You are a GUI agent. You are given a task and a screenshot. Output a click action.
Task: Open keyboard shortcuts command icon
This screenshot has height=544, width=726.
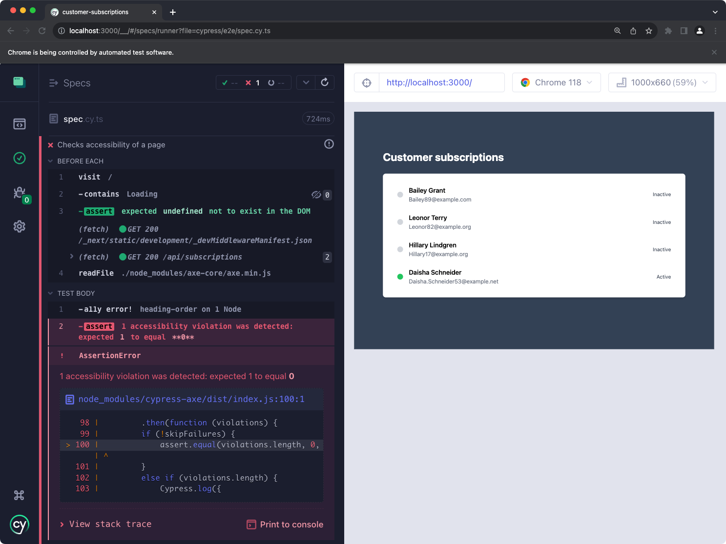pyautogui.click(x=19, y=495)
